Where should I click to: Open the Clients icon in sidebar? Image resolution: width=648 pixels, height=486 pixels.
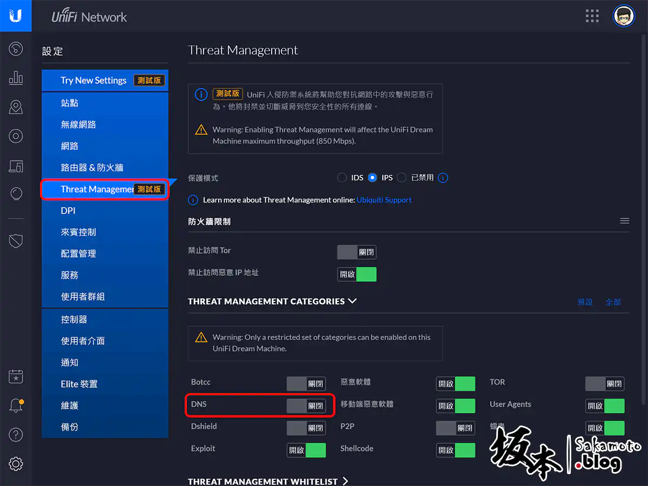[16, 166]
